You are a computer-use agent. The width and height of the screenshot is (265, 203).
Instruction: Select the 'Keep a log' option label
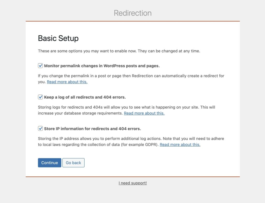coord(85,97)
